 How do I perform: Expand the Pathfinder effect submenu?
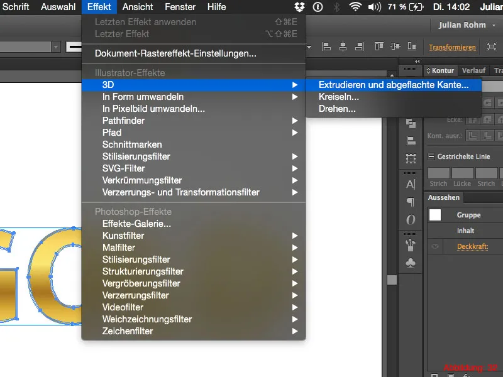pyautogui.click(x=194, y=121)
